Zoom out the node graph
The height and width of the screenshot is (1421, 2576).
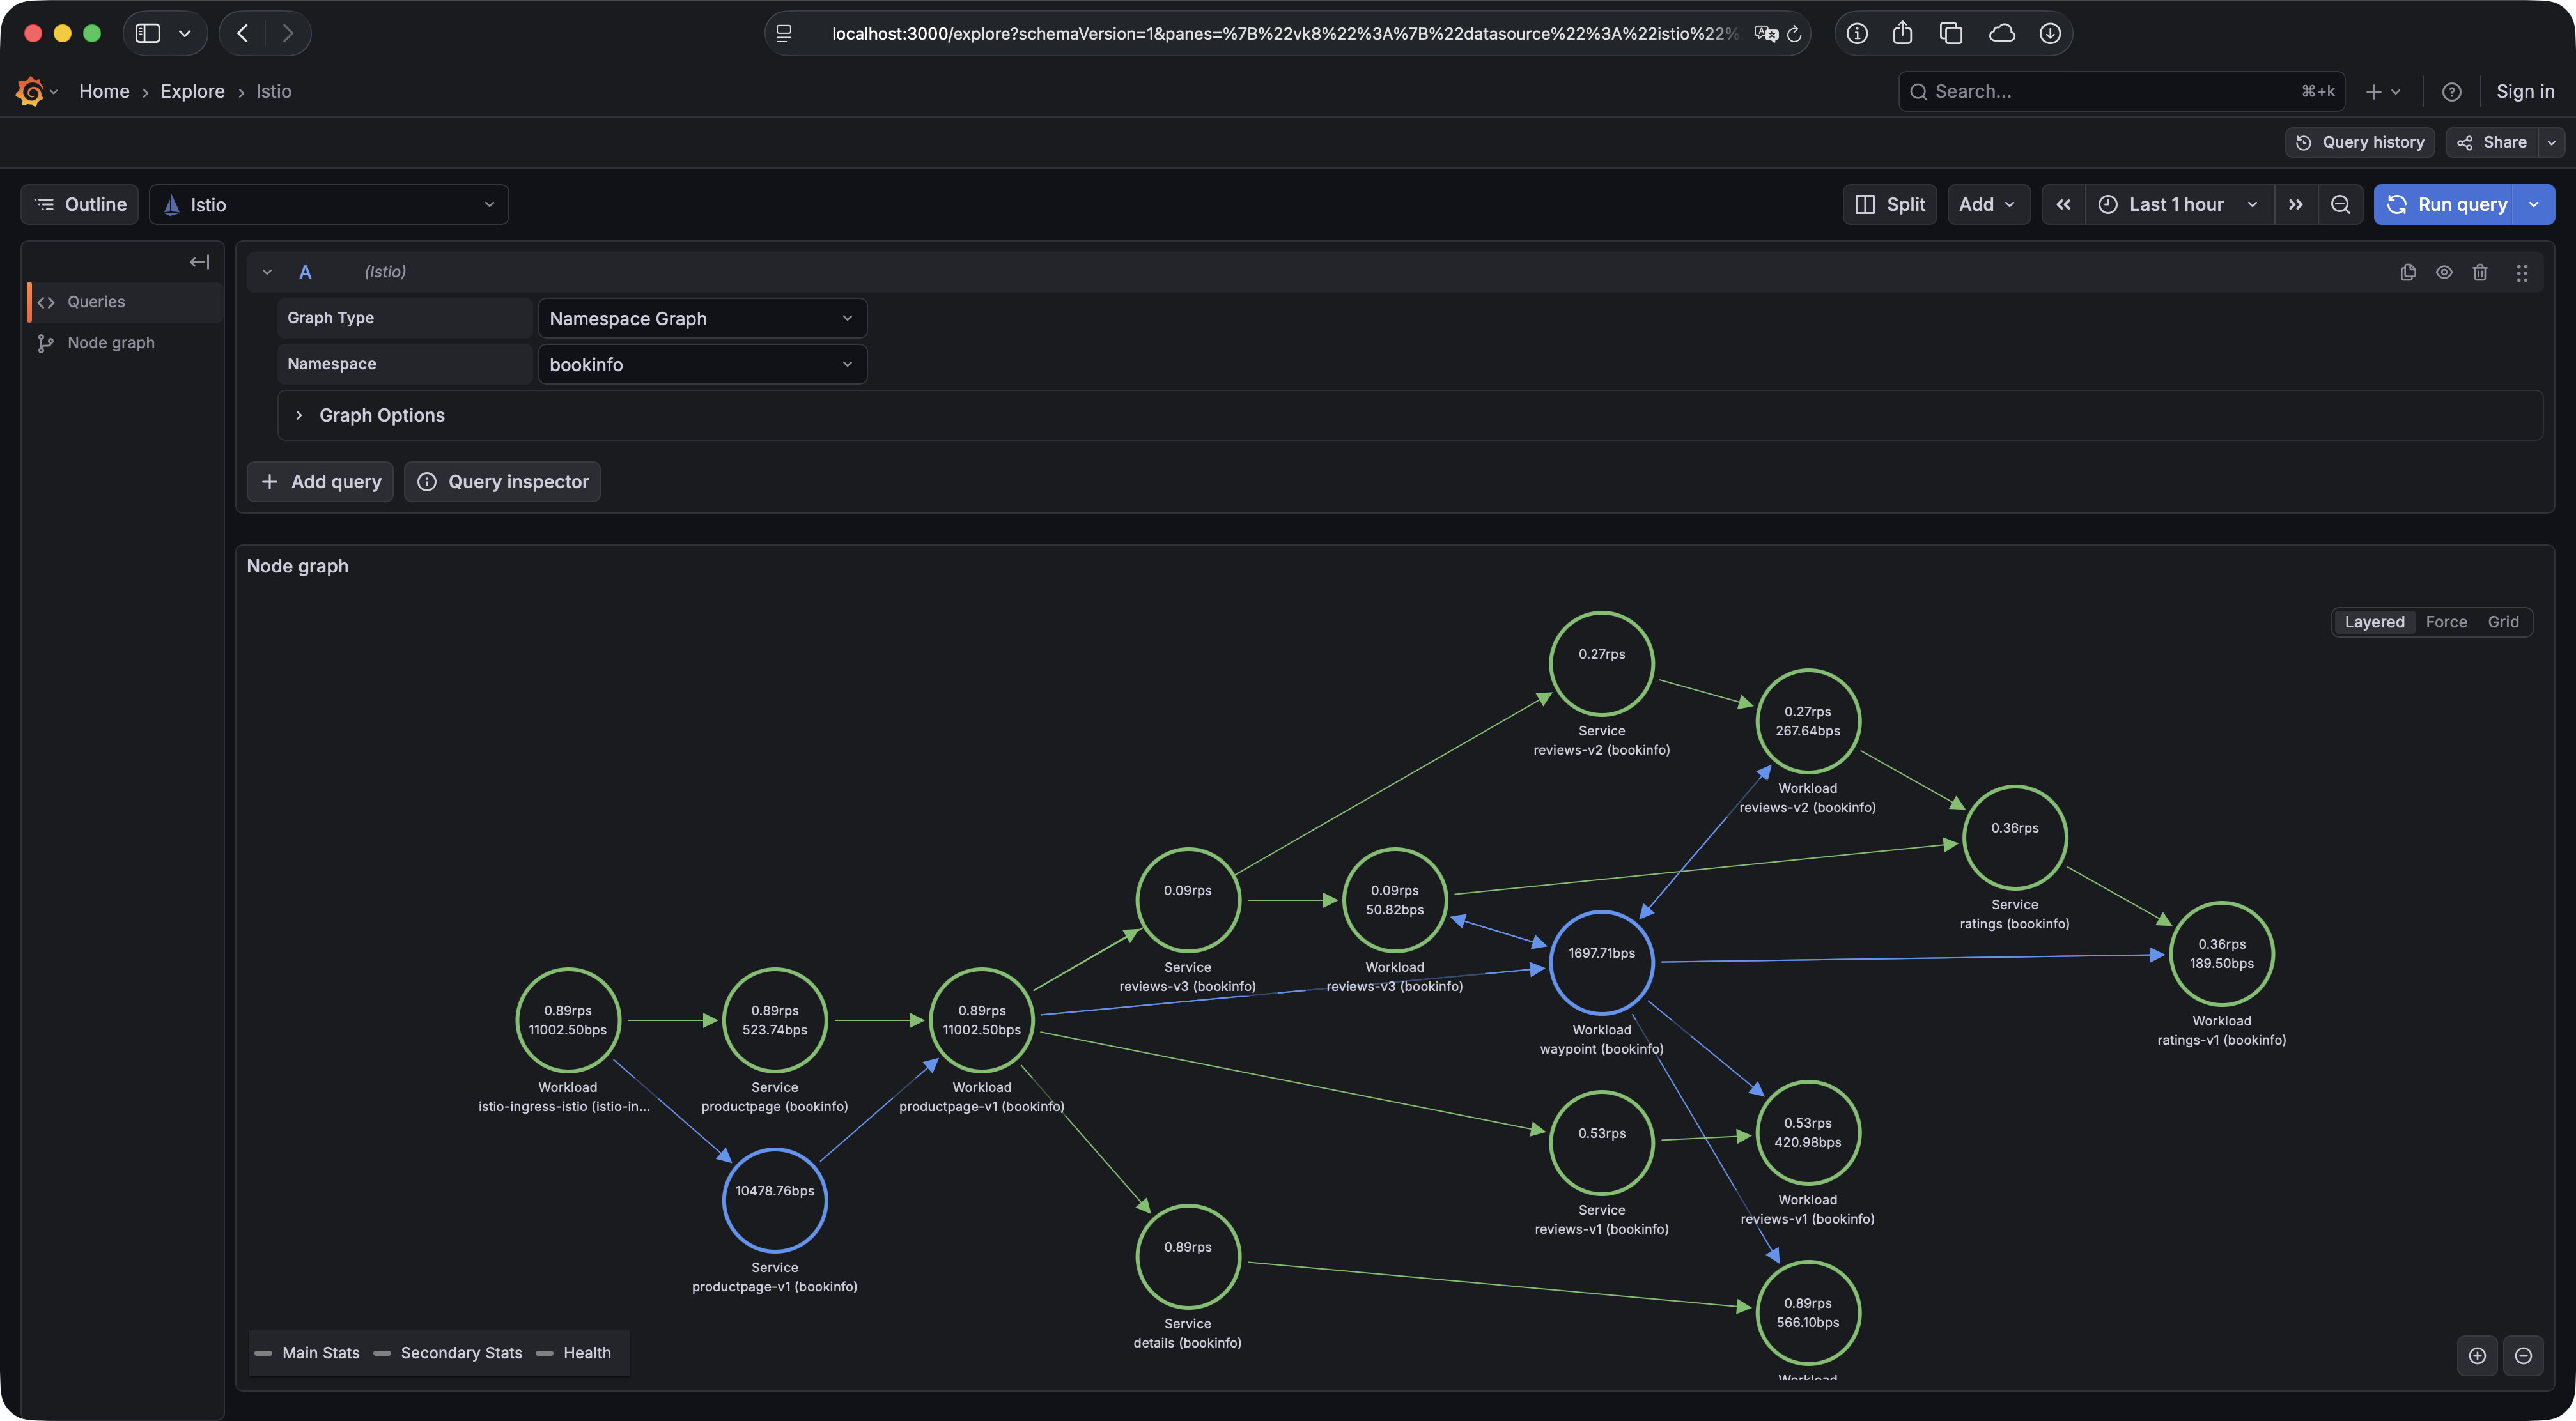[x=2523, y=1356]
